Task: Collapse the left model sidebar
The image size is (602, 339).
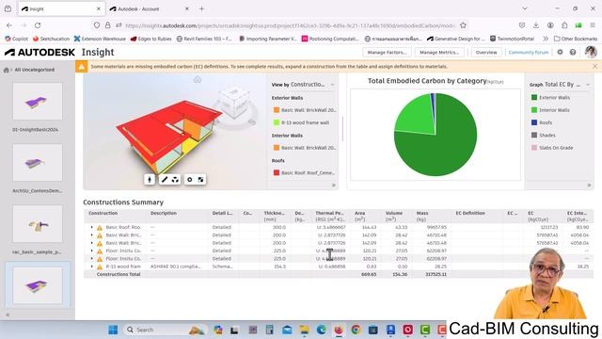Action: click(8, 315)
